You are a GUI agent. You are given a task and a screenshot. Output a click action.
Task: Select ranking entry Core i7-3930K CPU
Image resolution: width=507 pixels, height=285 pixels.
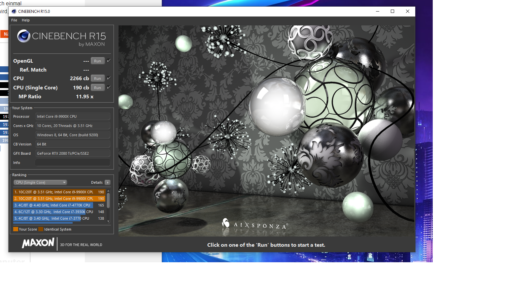tap(59, 212)
